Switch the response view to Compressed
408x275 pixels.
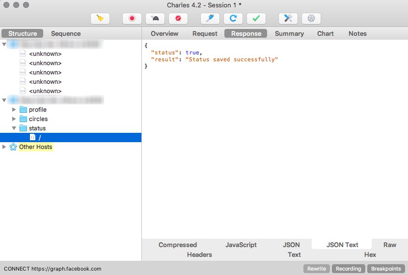point(178,245)
